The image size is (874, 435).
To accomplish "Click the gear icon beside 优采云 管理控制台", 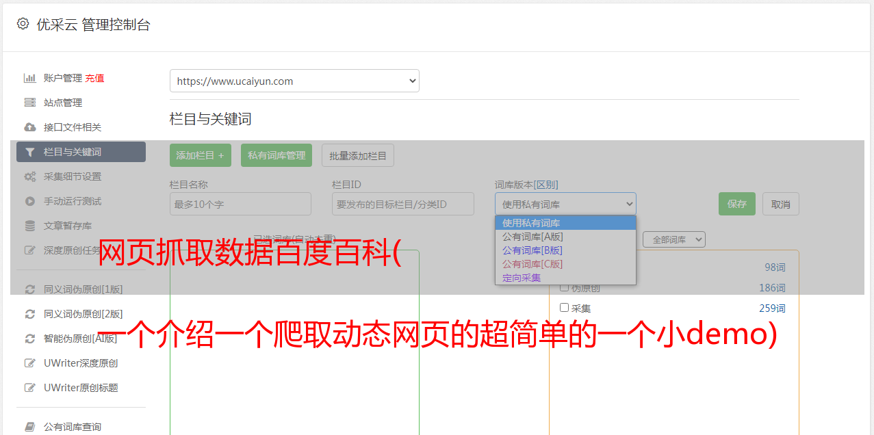I will [23, 24].
